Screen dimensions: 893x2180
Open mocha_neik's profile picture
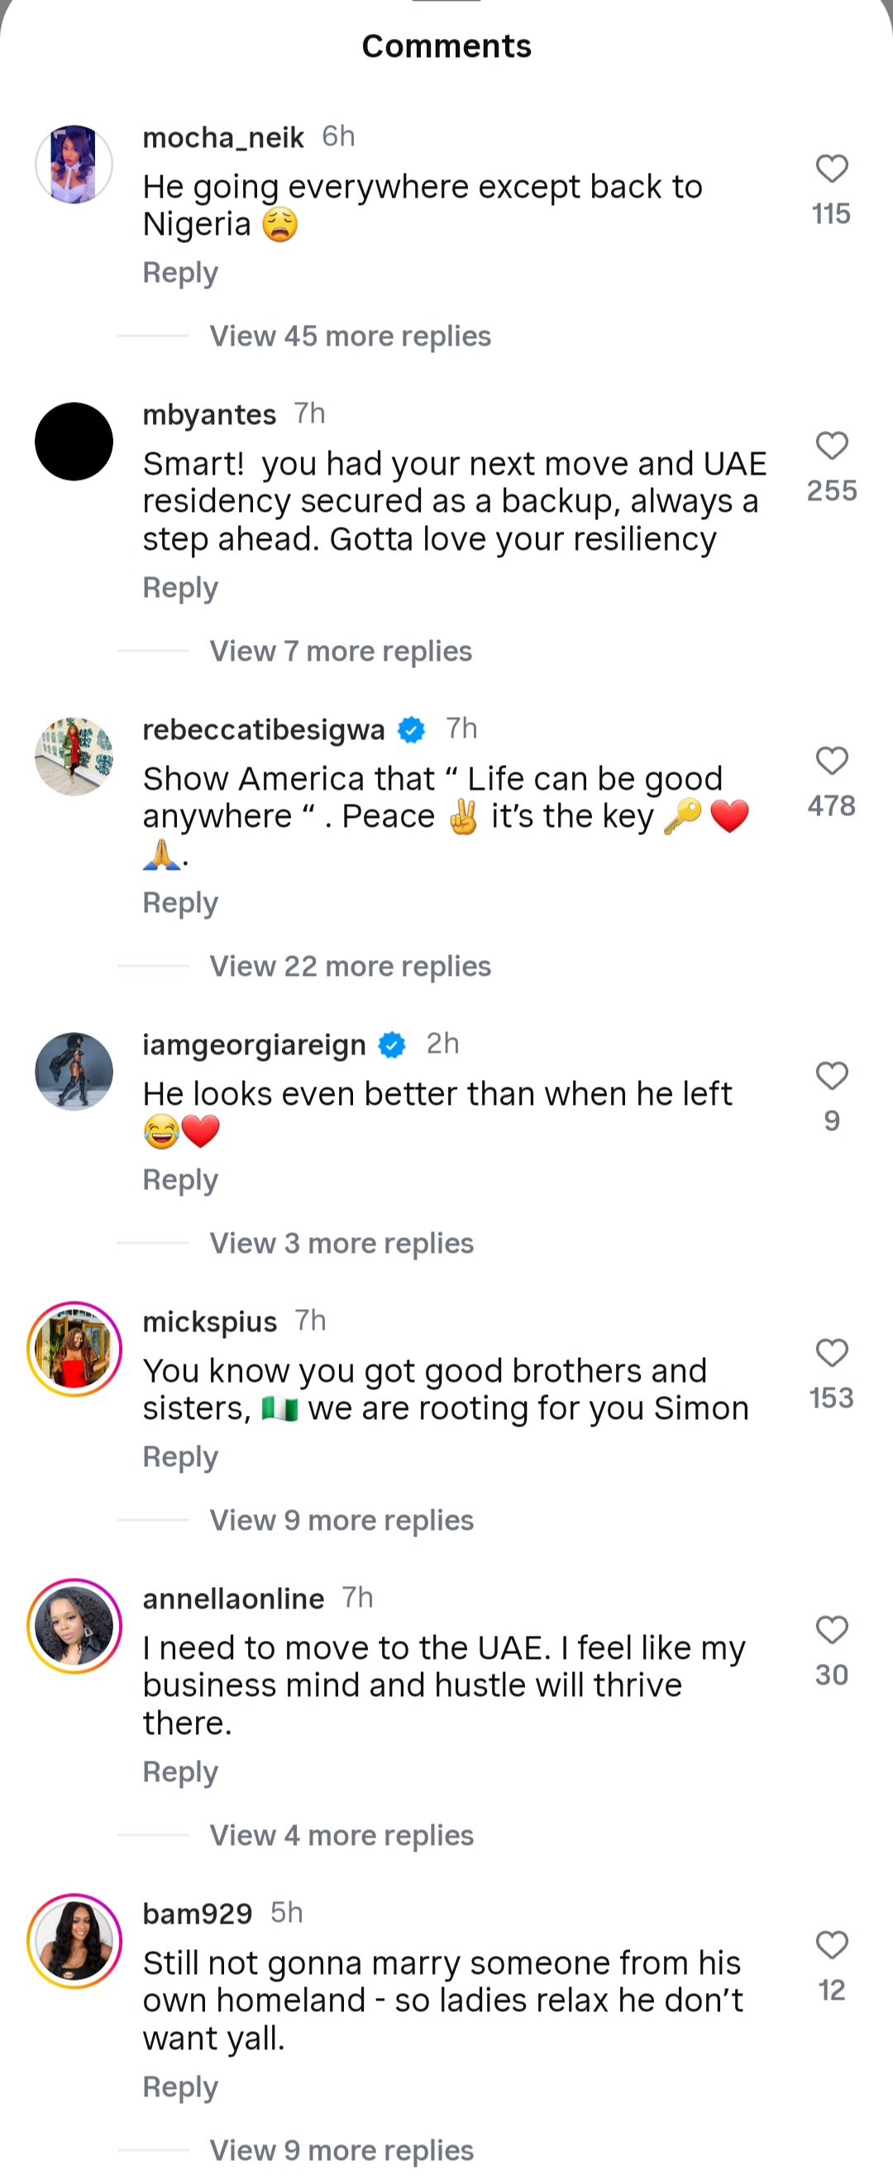coord(74,165)
